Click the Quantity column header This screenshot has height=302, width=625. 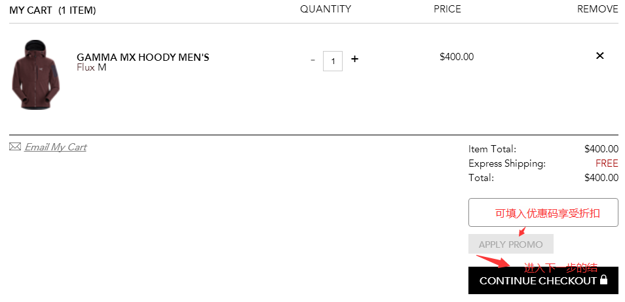[x=326, y=9]
